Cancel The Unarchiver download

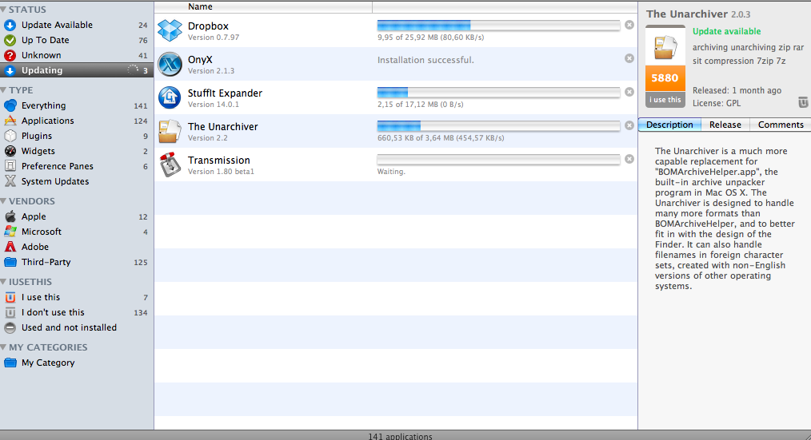coord(629,125)
